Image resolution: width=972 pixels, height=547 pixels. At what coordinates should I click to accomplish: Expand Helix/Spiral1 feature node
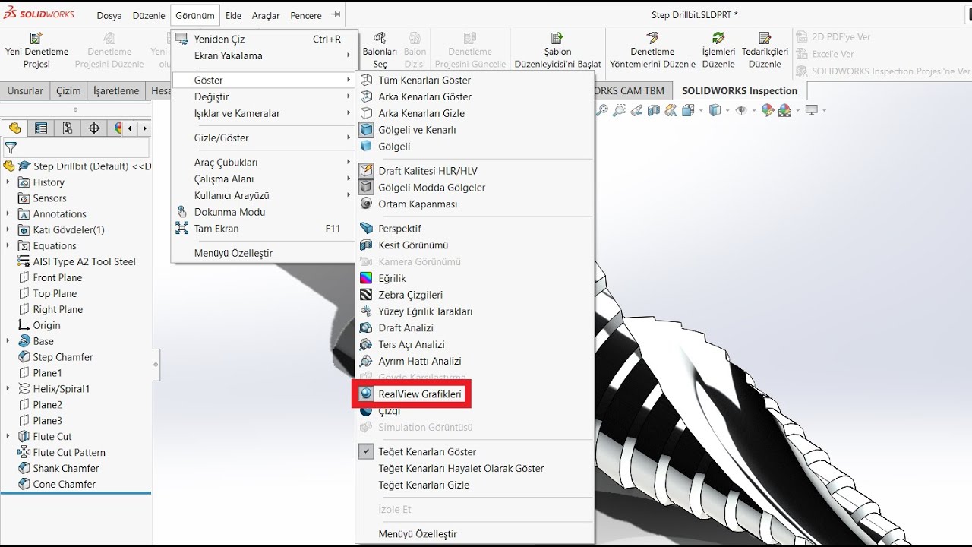[8, 389]
